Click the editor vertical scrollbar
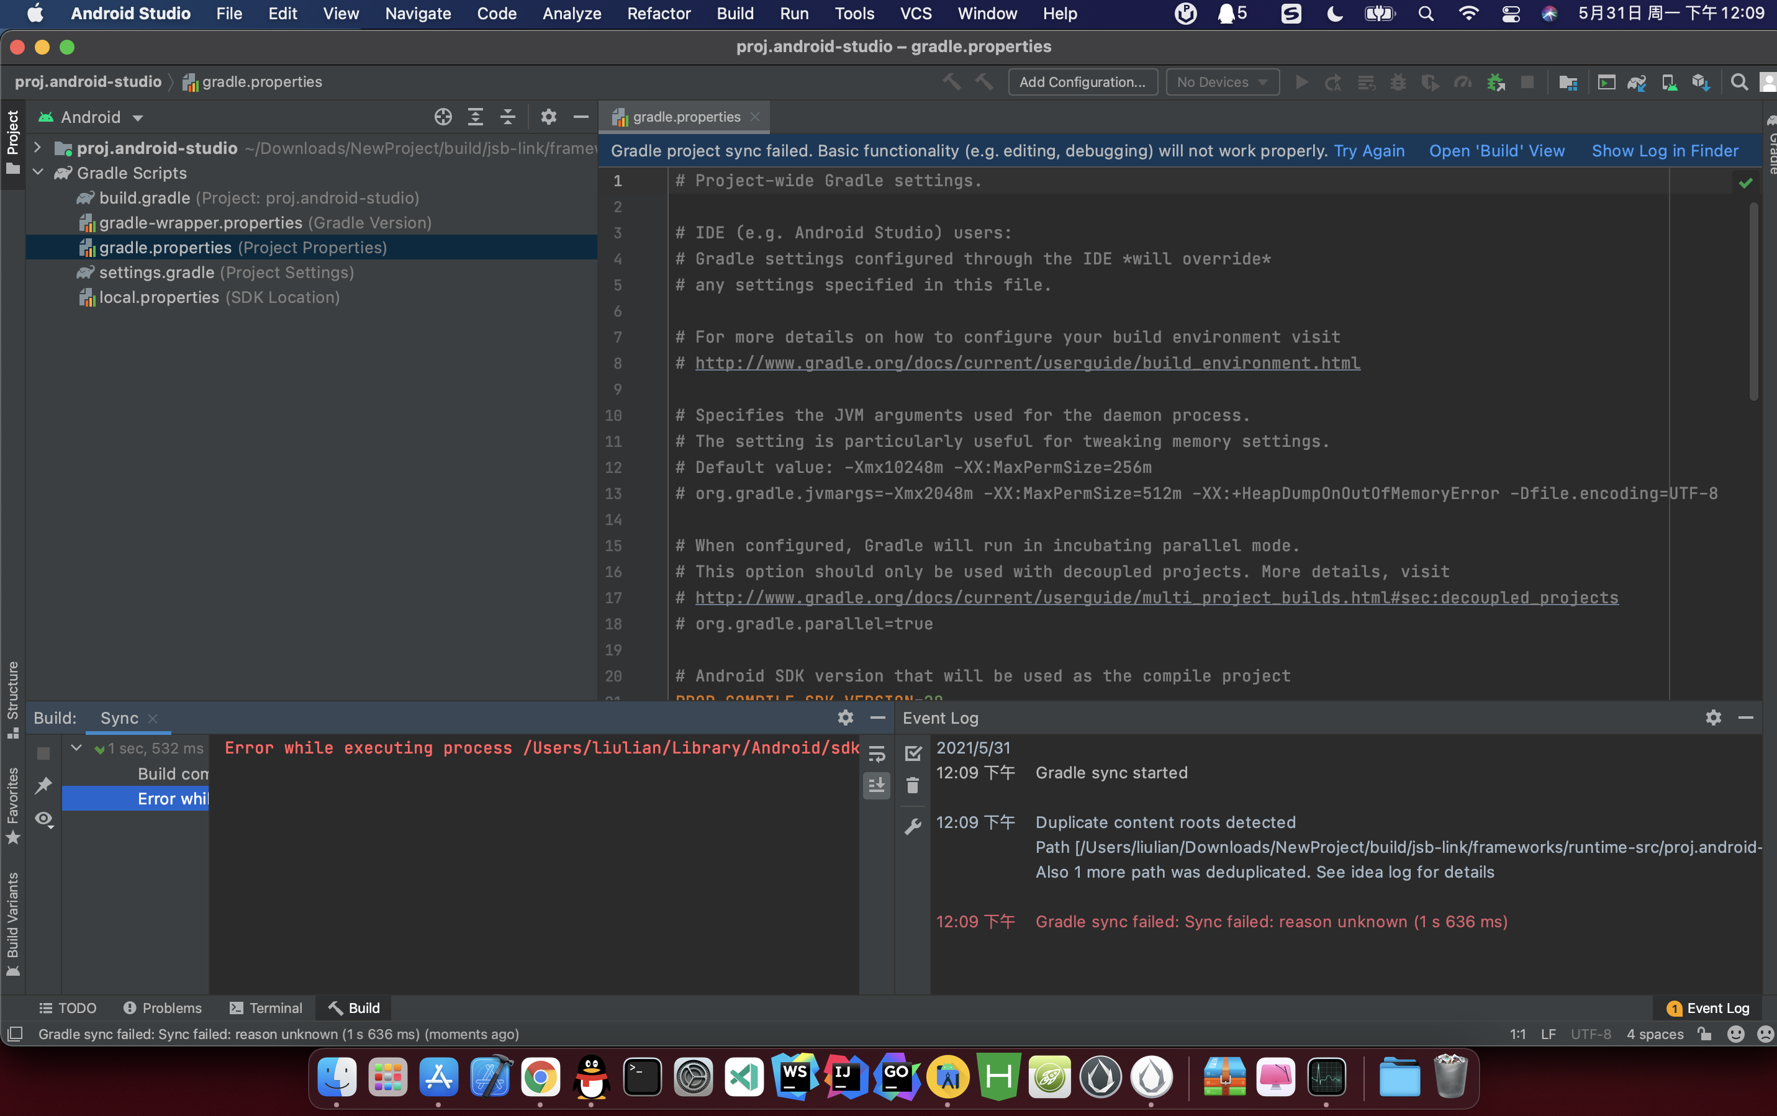The width and height of the screenshot is (1777, 1116). (x=1753, y=302)
